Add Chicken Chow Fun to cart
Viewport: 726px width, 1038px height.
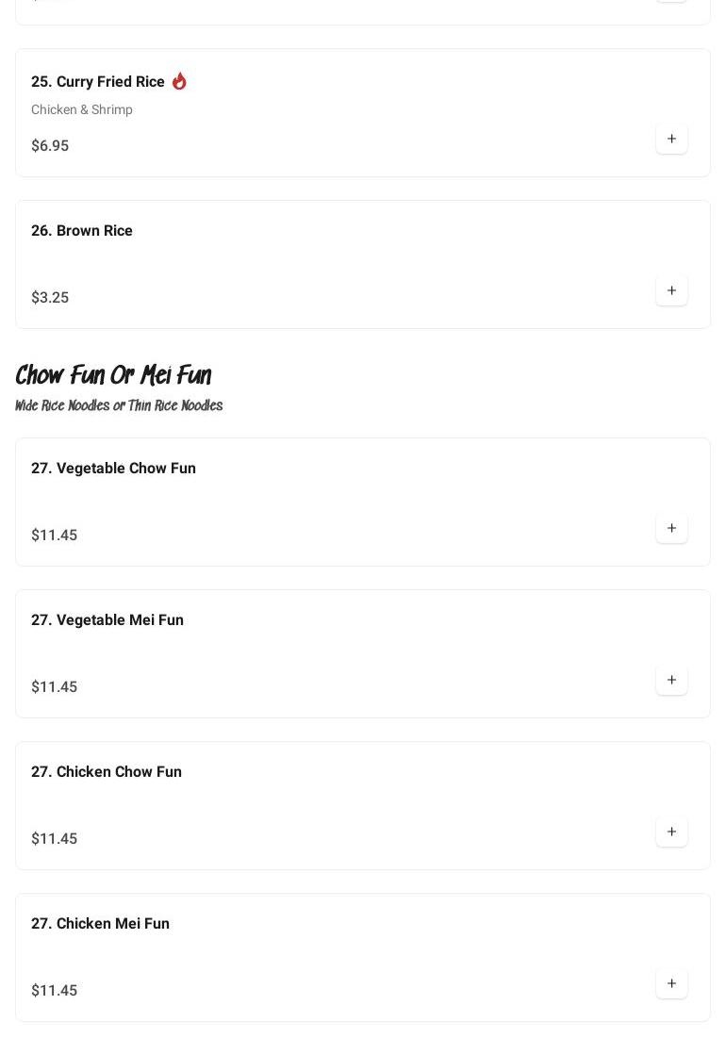tap(671, 832)
